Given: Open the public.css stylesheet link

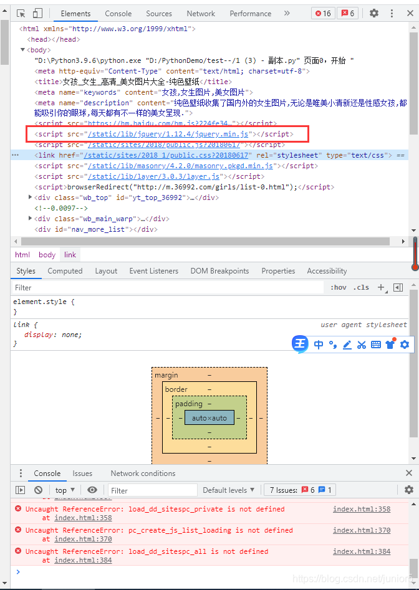Looking at the screenshot, I should tap(166, 155).
